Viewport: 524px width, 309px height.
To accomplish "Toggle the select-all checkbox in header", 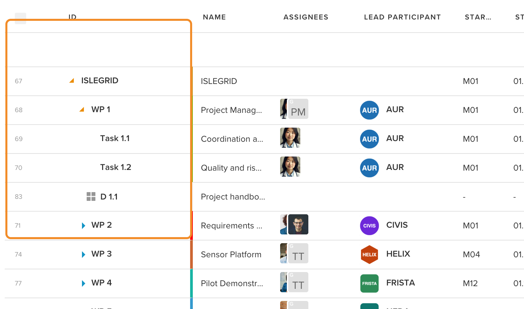I will [x=20, y=18].
